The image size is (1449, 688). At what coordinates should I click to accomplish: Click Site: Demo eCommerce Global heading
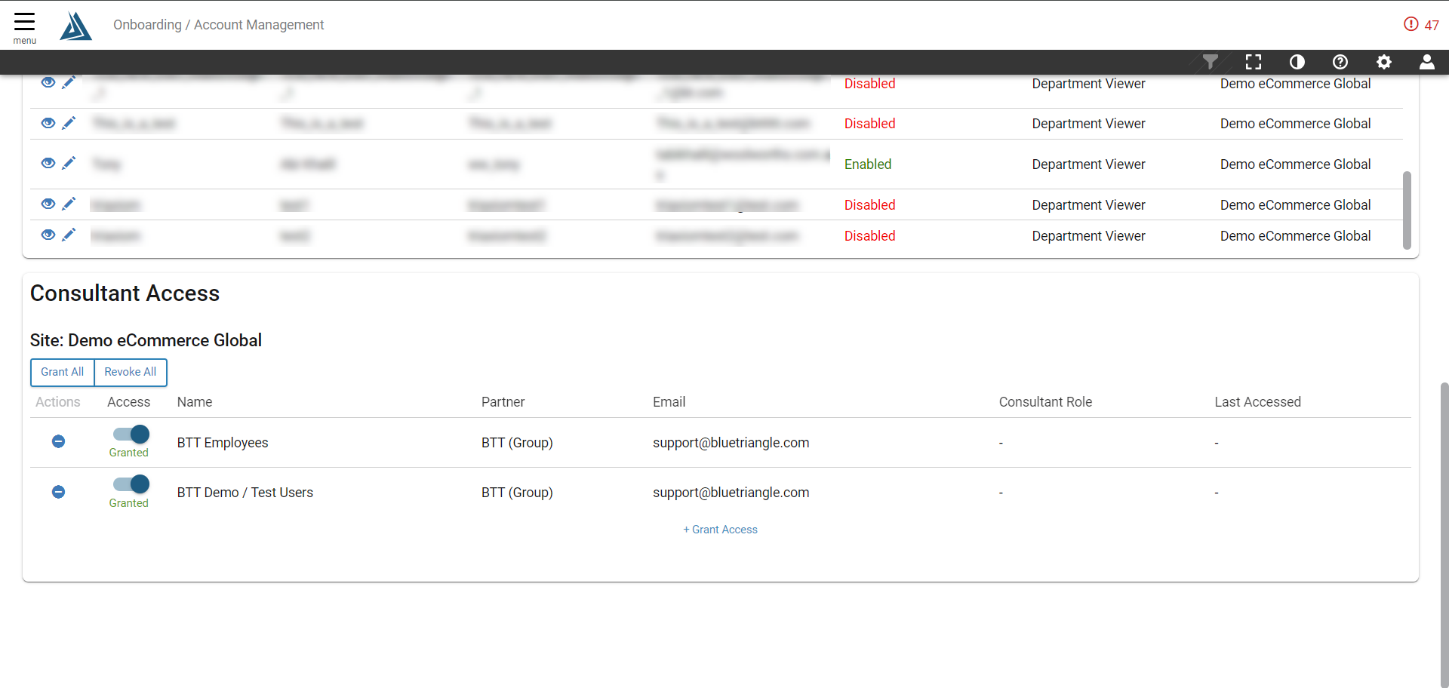point(146,340)
